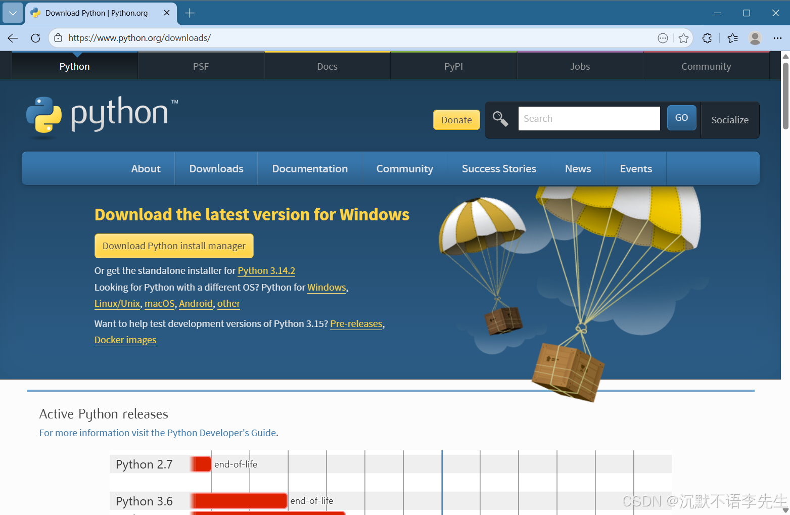Go to the Jobs tab
Viewport: 790px width, 515px height.
click(580, 66)
